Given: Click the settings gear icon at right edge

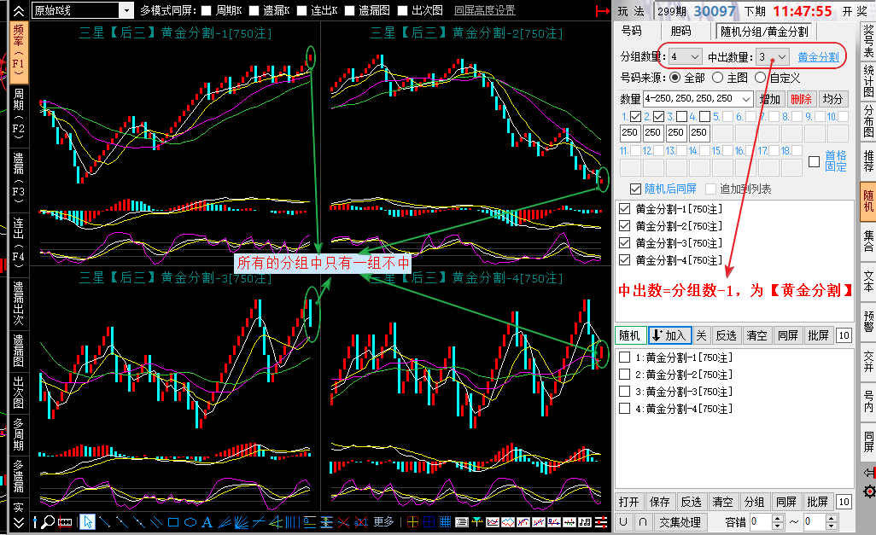Looking at the screenshot, I should pos(869,491).
